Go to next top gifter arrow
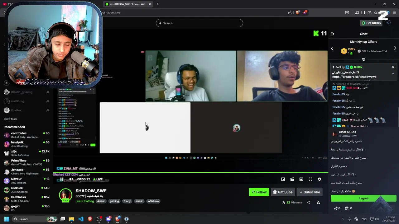The width and height of the screenshot is (399, 224). [x=395, y=49]
